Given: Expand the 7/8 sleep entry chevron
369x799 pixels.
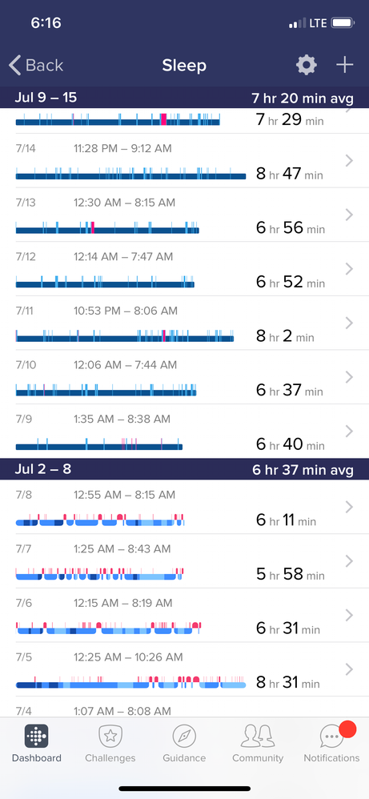Looking at the screenshot, I should pos(349,507).
